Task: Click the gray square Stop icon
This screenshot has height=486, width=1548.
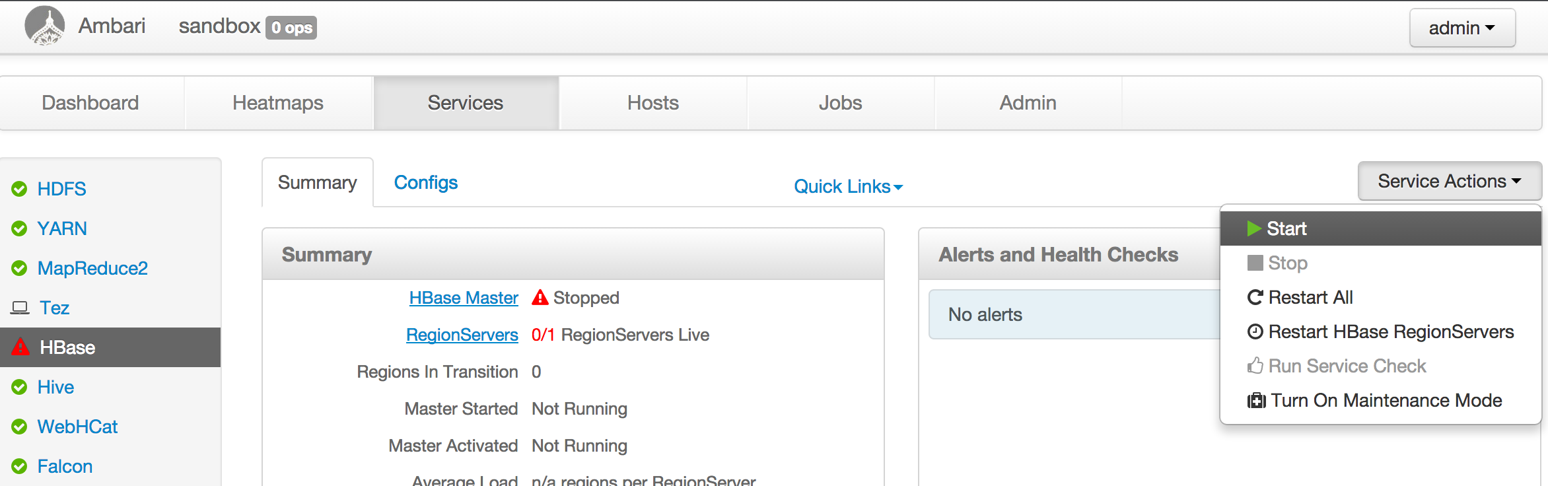Action: [x=1255, y=263]
